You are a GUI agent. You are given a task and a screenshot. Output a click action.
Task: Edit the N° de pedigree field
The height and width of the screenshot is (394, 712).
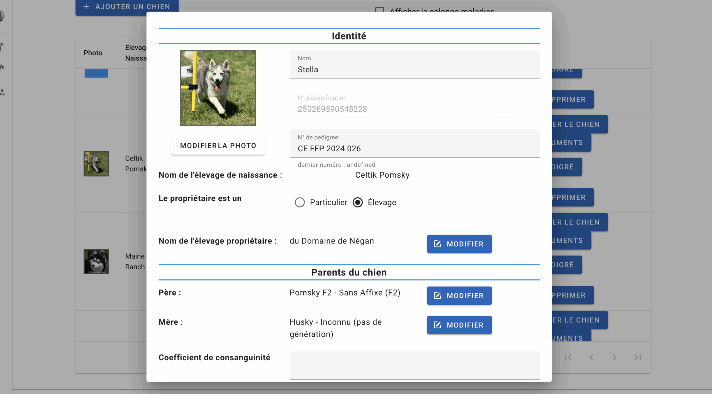click(414, 144)
